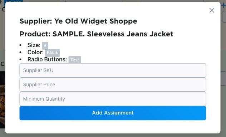Select the Minimum Quantity text box

tap(113, 99)
